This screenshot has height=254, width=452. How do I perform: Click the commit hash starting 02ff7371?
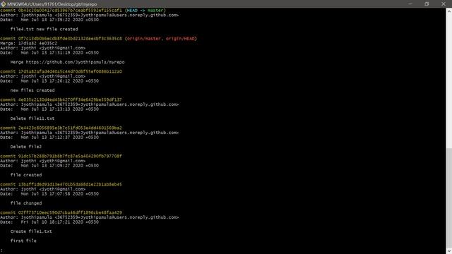pyautogui.click(x=70, y=212)
